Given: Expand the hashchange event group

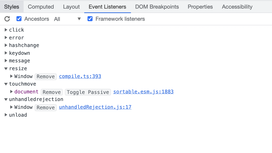Looking at the screenshot, I should 6,45.
